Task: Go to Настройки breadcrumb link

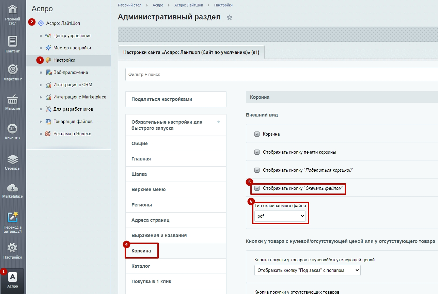Action: 223,5
